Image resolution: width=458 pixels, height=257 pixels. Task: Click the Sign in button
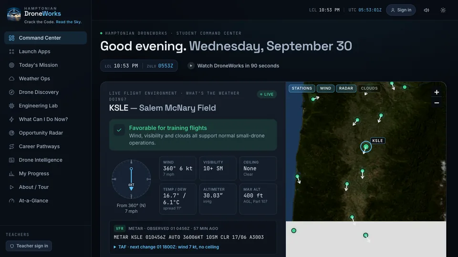pos(401,10)
